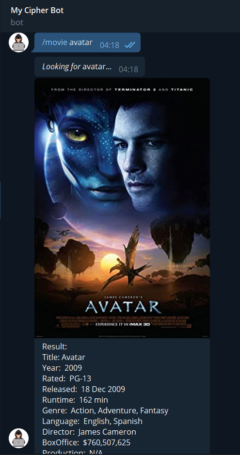Image resolution: width=240 pixels, height=455 pixels.
Task: Open the Avatar movie poster image
Action: click(122, 208)
